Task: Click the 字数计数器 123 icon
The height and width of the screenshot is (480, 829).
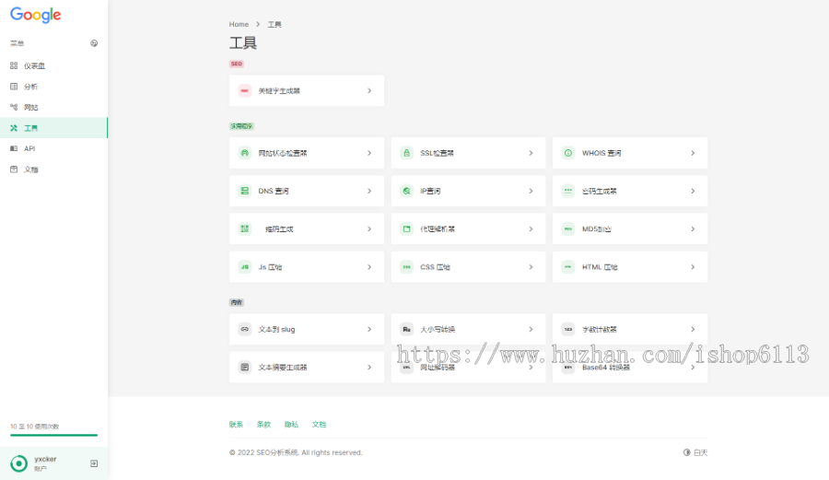Action: pos(567,329)
